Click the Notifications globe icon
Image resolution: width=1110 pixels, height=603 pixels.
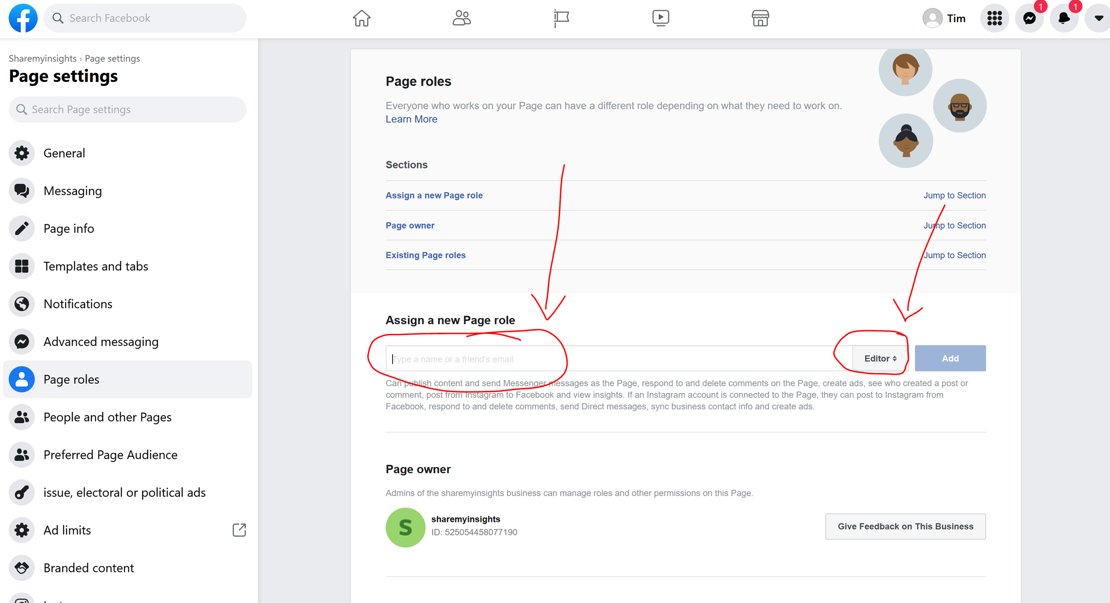tap(22, 304)
